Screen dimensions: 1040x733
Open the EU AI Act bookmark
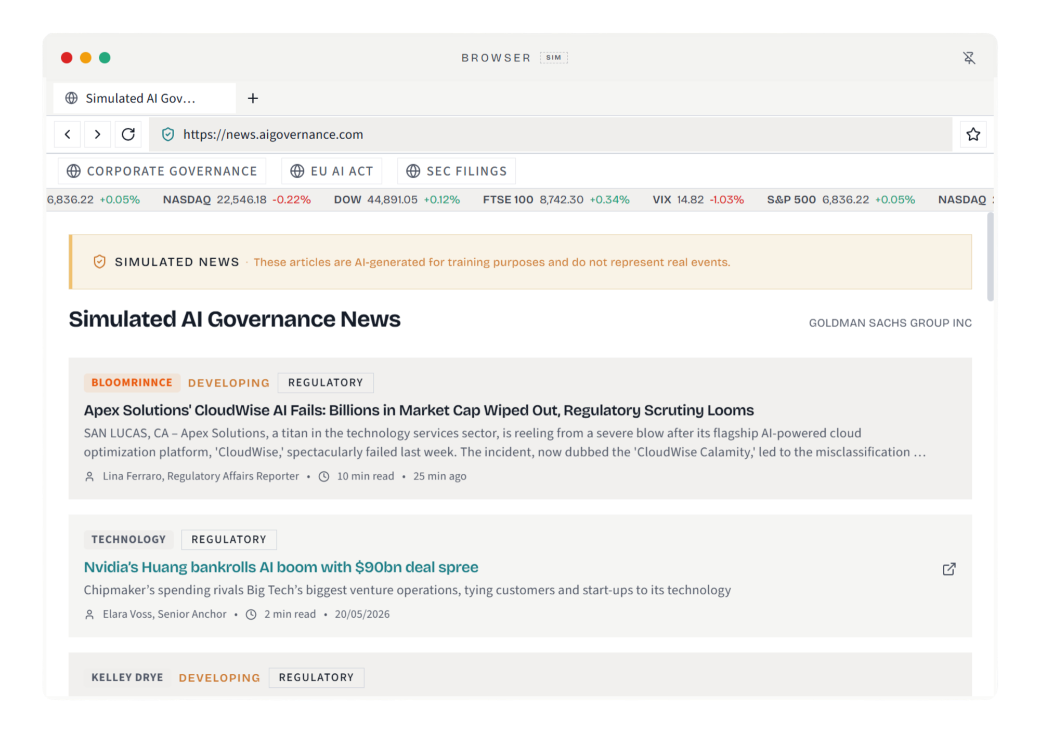tap(332, 171)
